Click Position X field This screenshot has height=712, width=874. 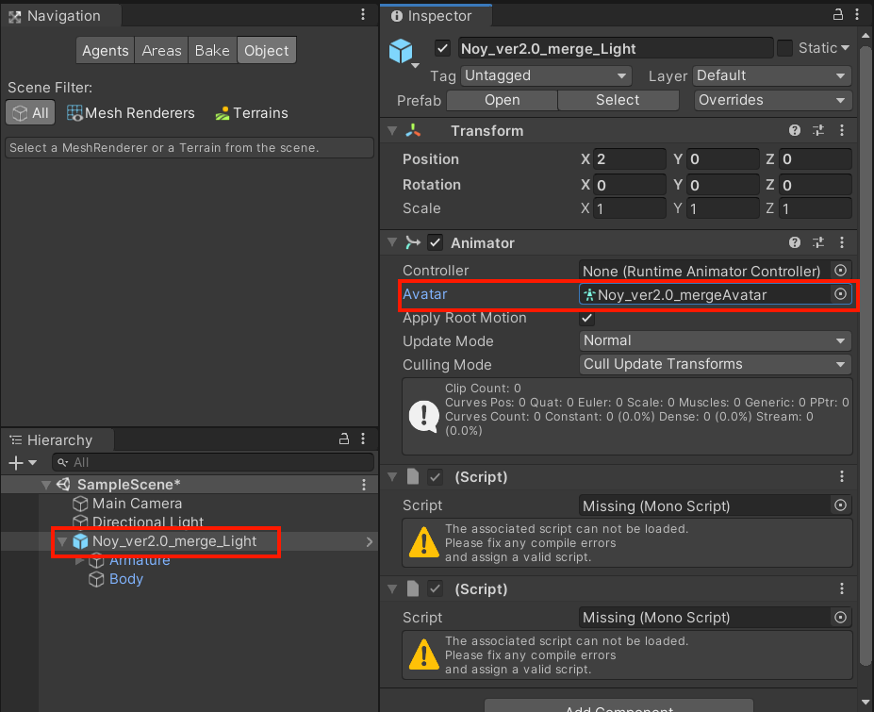tap(629, 159)
